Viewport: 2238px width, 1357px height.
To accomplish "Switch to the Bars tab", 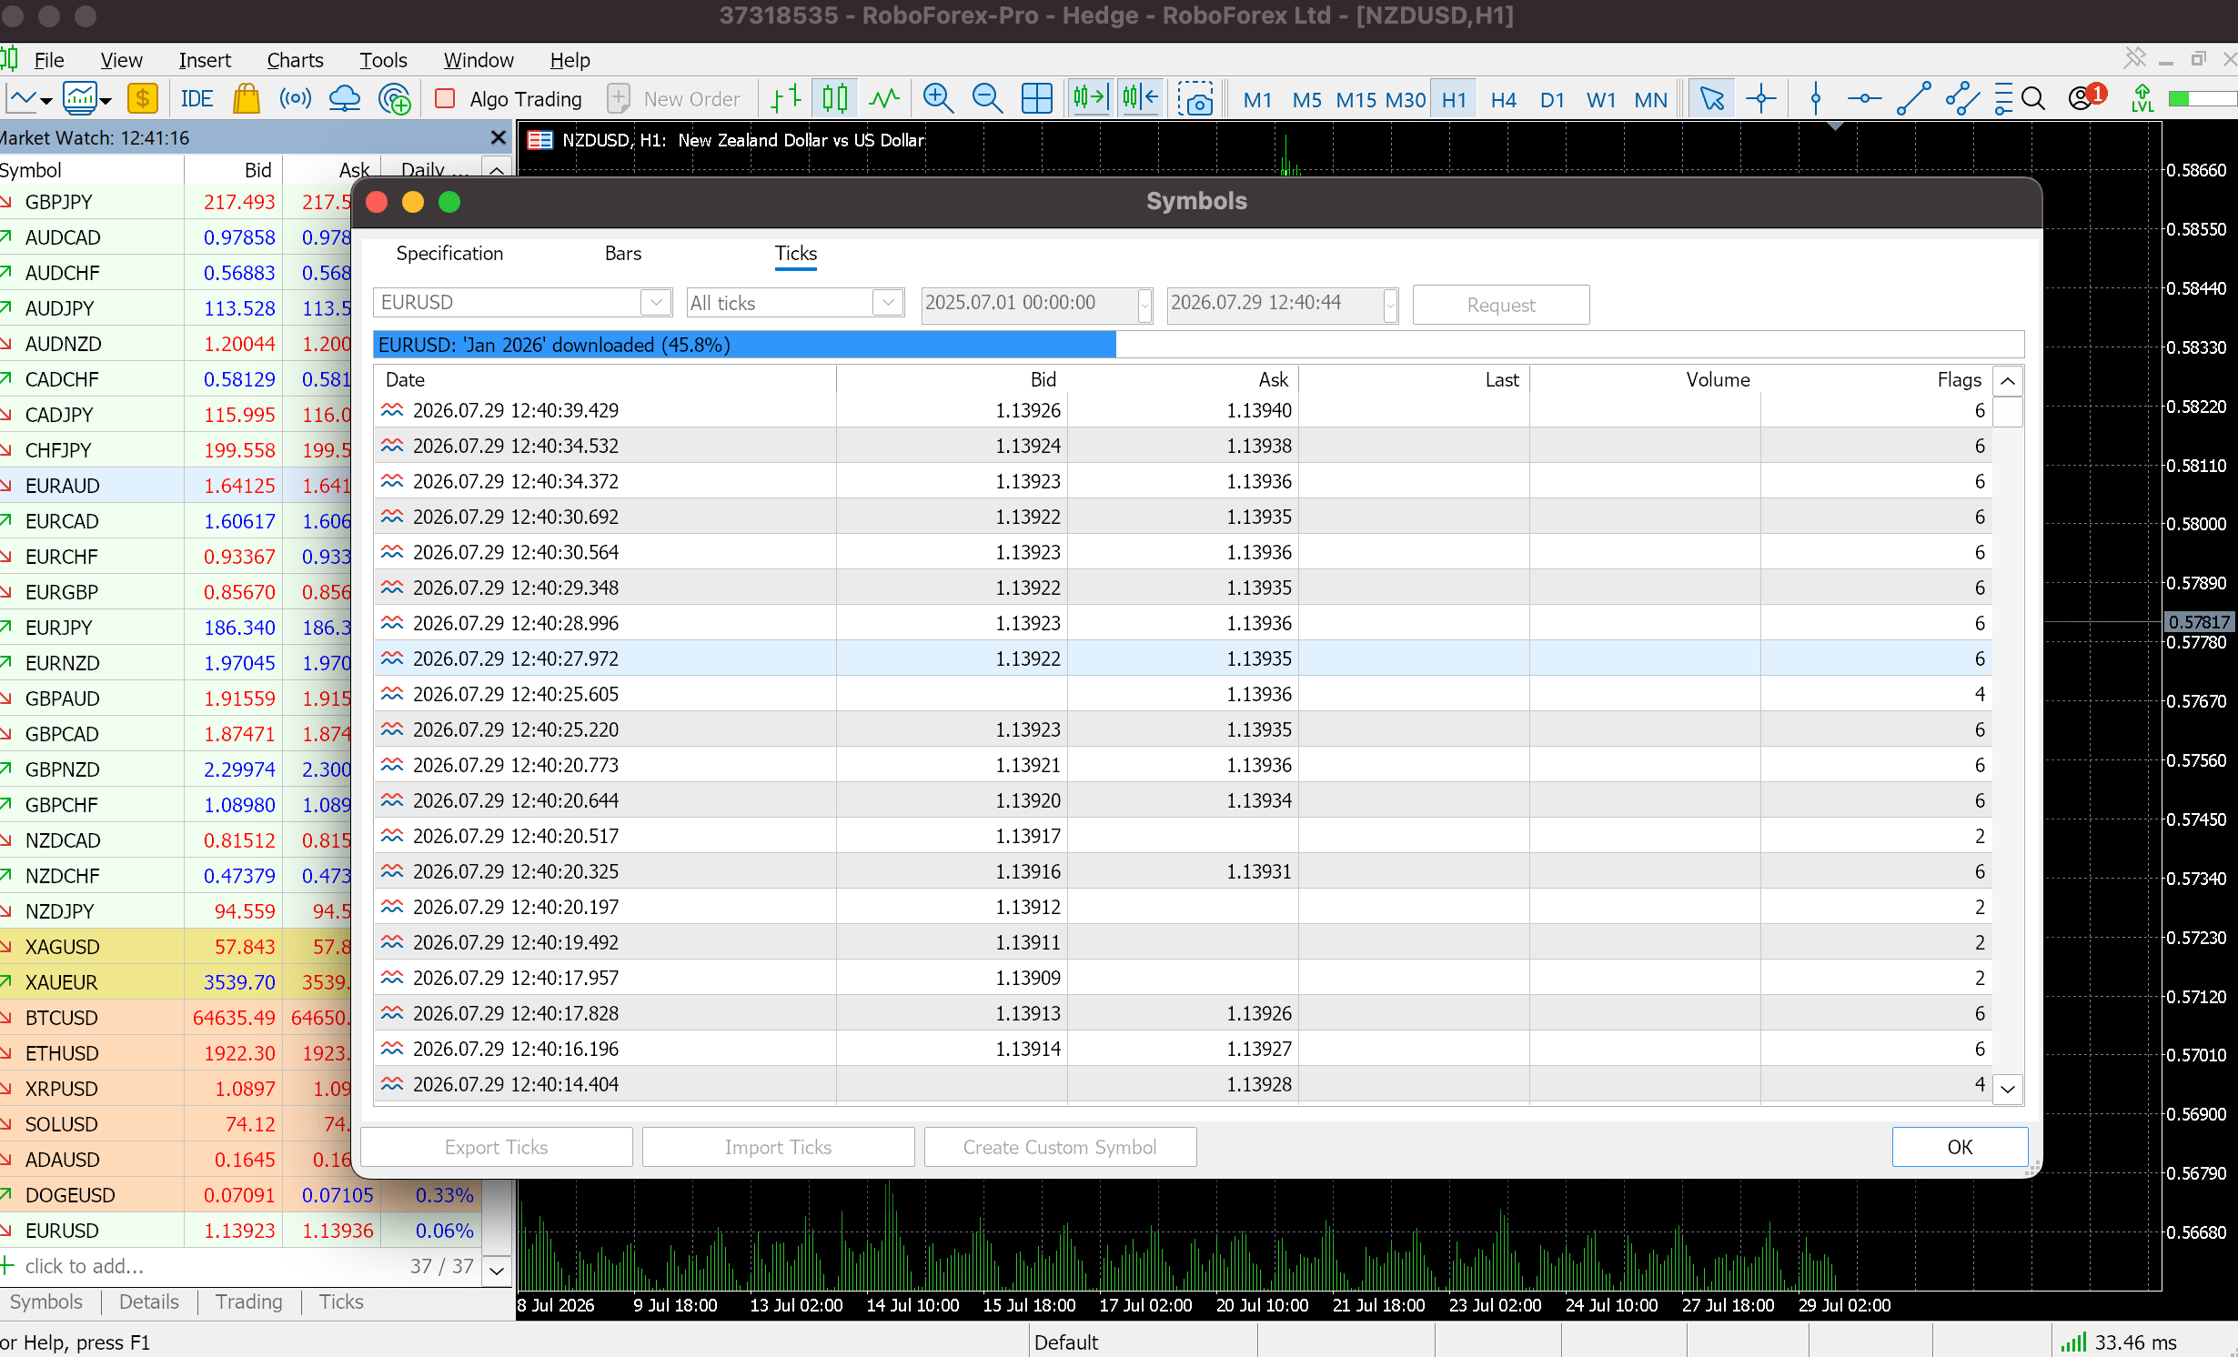I will click(x=623, y=254).
